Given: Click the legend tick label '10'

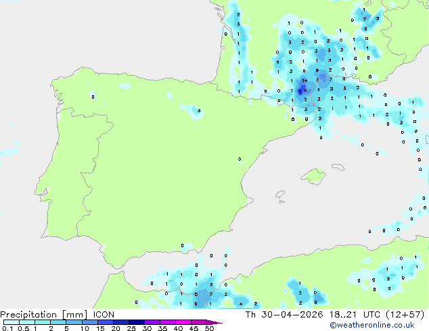Looking at the screenshot, I should pos(85,328).
